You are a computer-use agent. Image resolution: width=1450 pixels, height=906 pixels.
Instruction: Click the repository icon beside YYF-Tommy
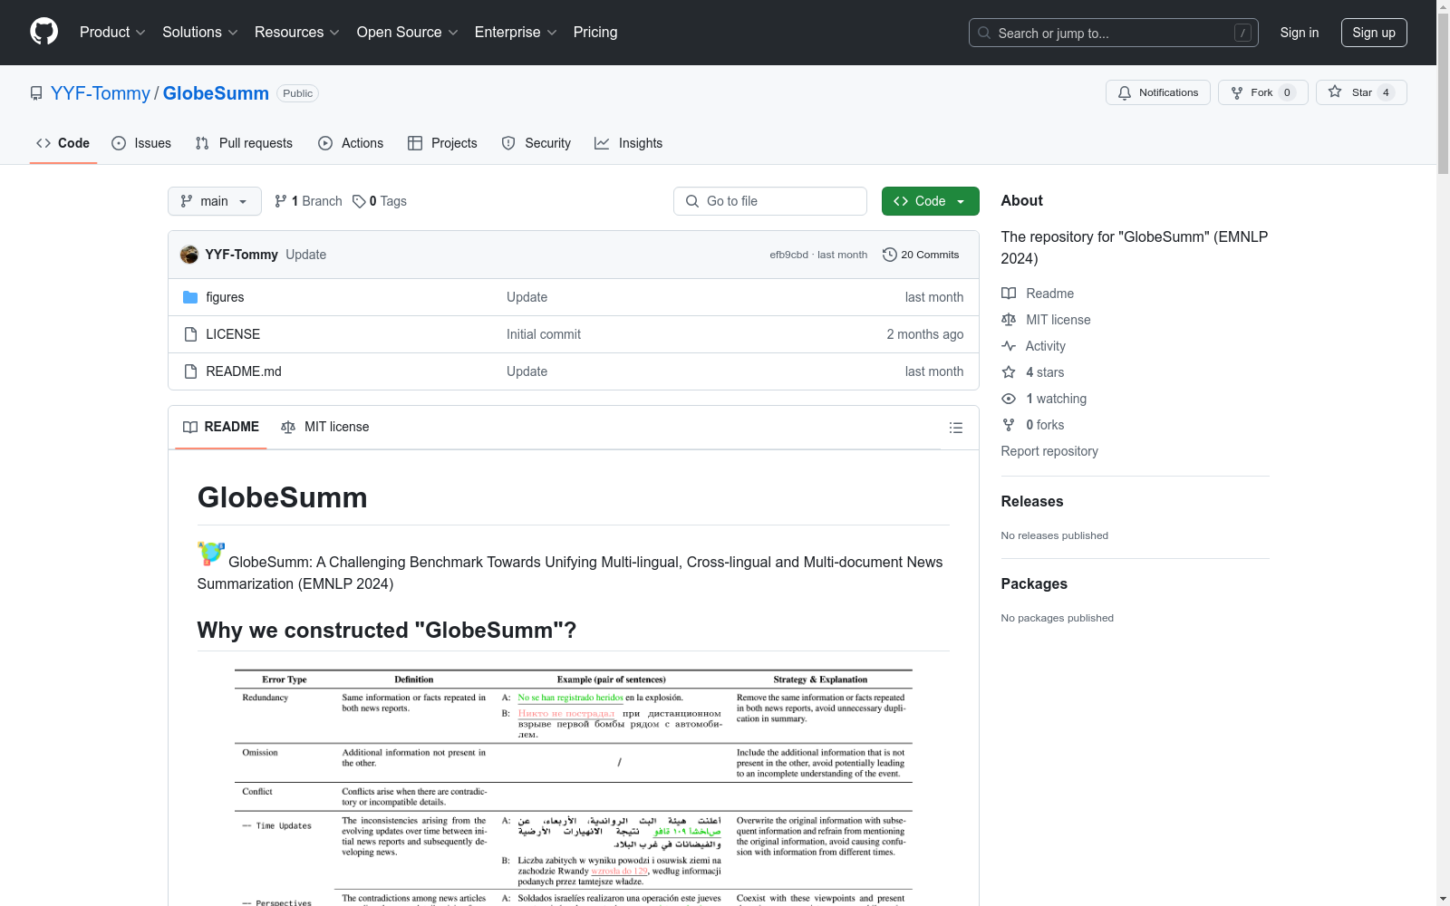click(x=36, y=93)
